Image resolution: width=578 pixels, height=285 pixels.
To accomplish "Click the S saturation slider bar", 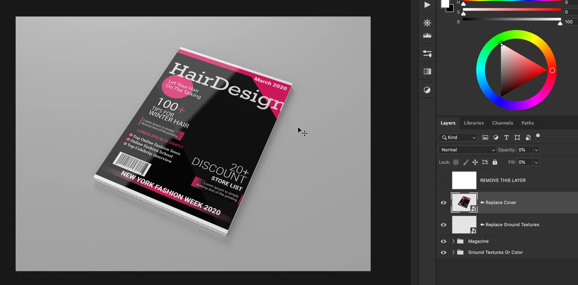I will [512, 9].
